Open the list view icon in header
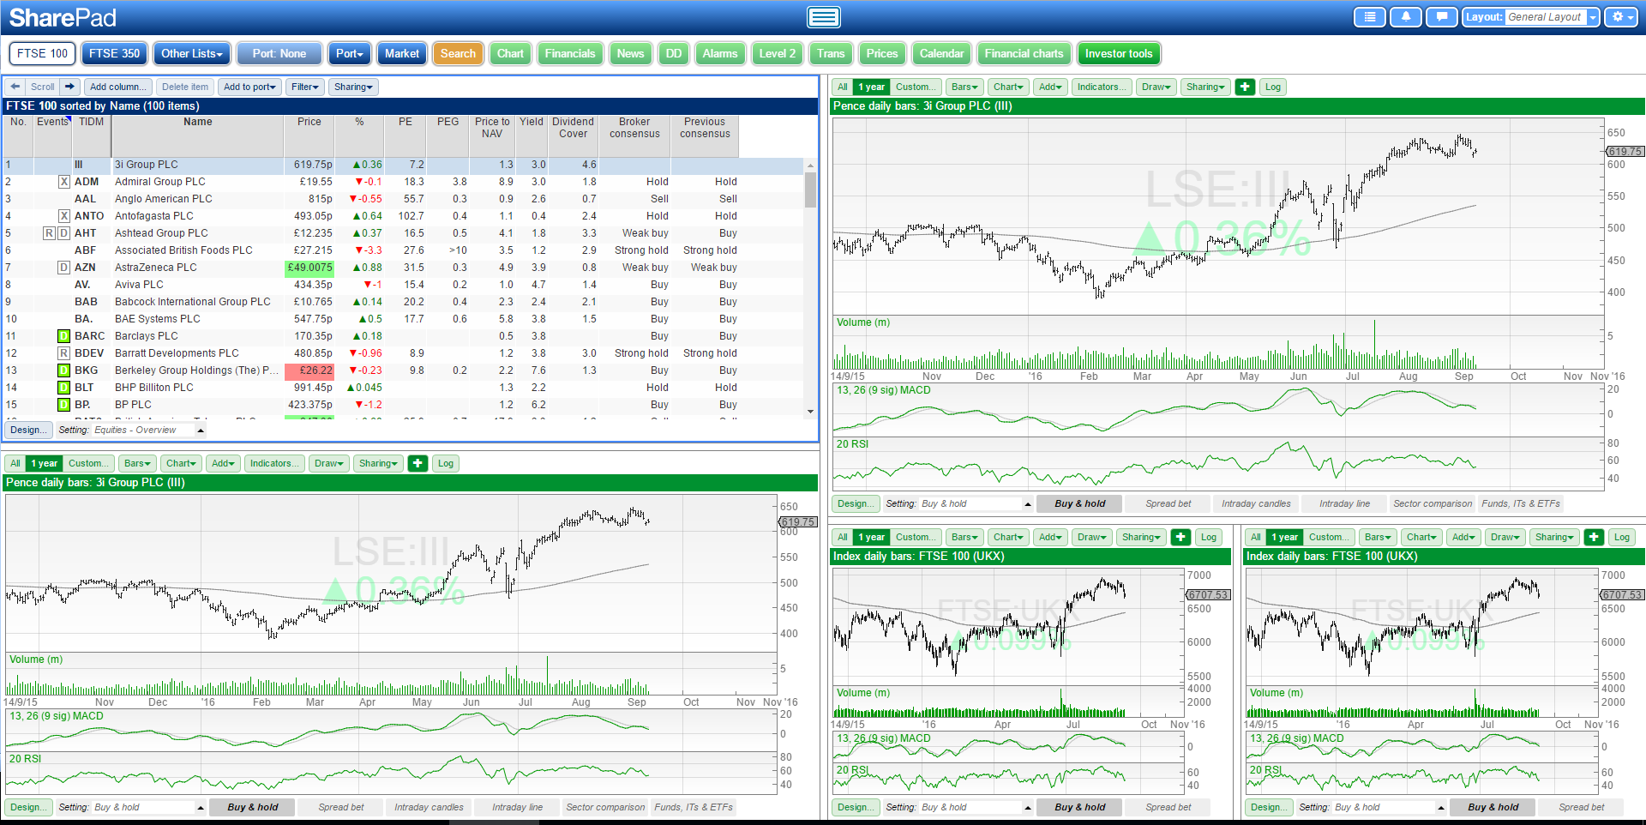This screenshot has height=825, width=1646. coord(1370,17)
